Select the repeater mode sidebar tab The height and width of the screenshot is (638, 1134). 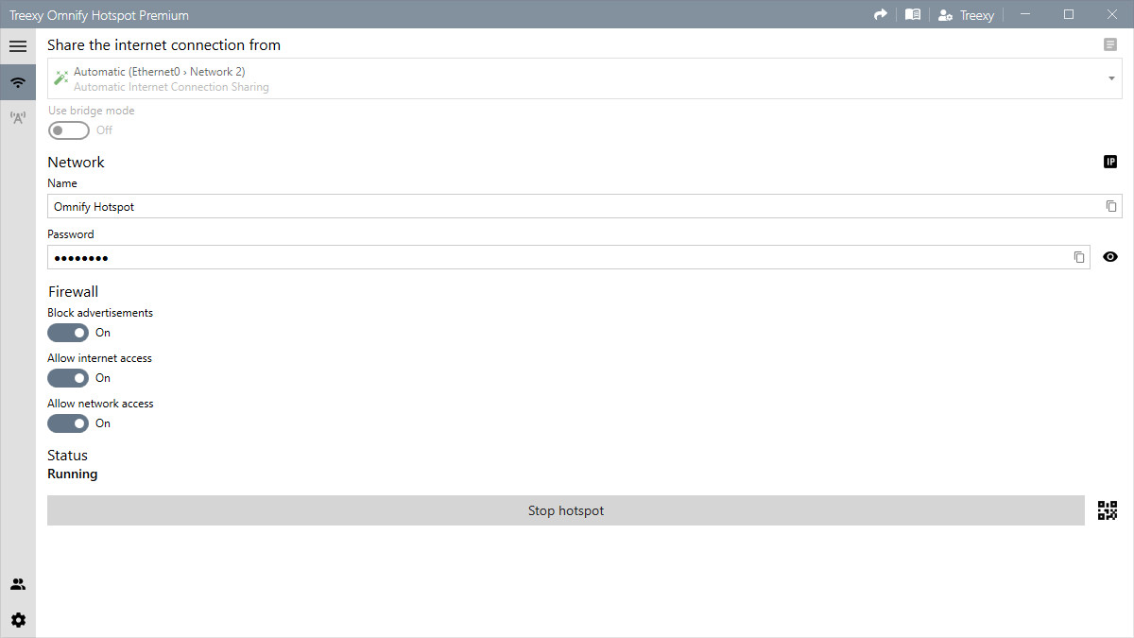18,117
